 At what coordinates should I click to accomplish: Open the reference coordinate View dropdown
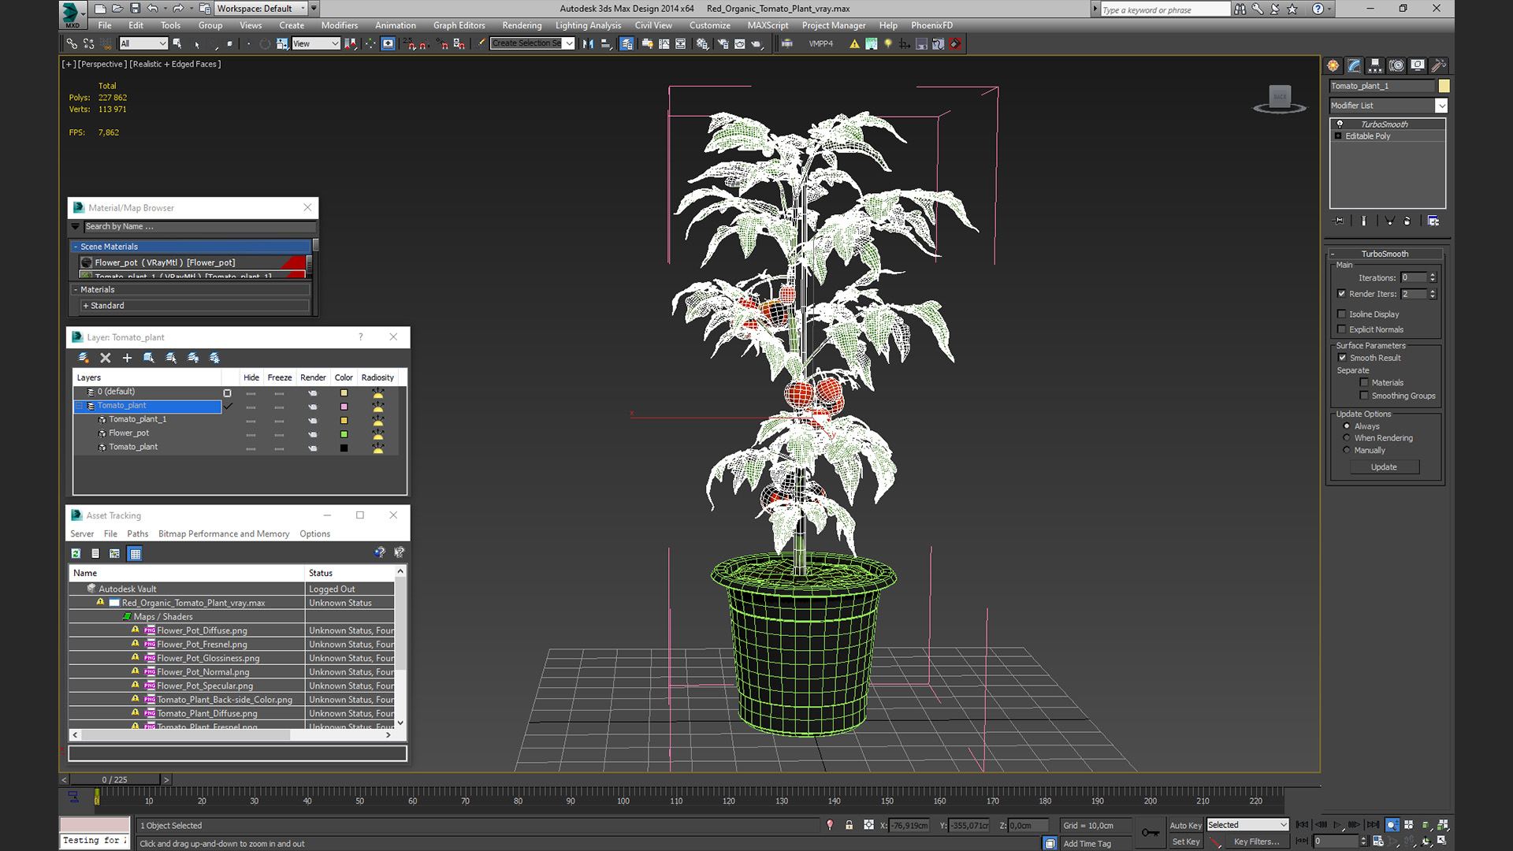click(315, 44)
